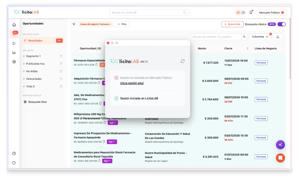Click the Farmacia tag in the $200.000 row

[x=261, y=118]
